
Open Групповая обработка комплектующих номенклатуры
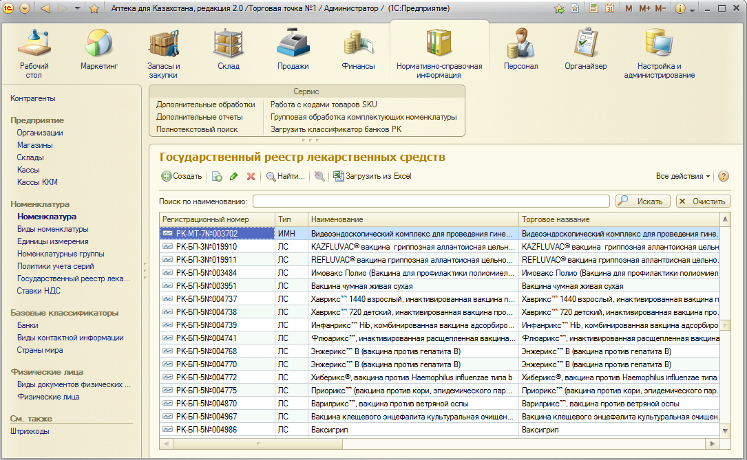363,117
